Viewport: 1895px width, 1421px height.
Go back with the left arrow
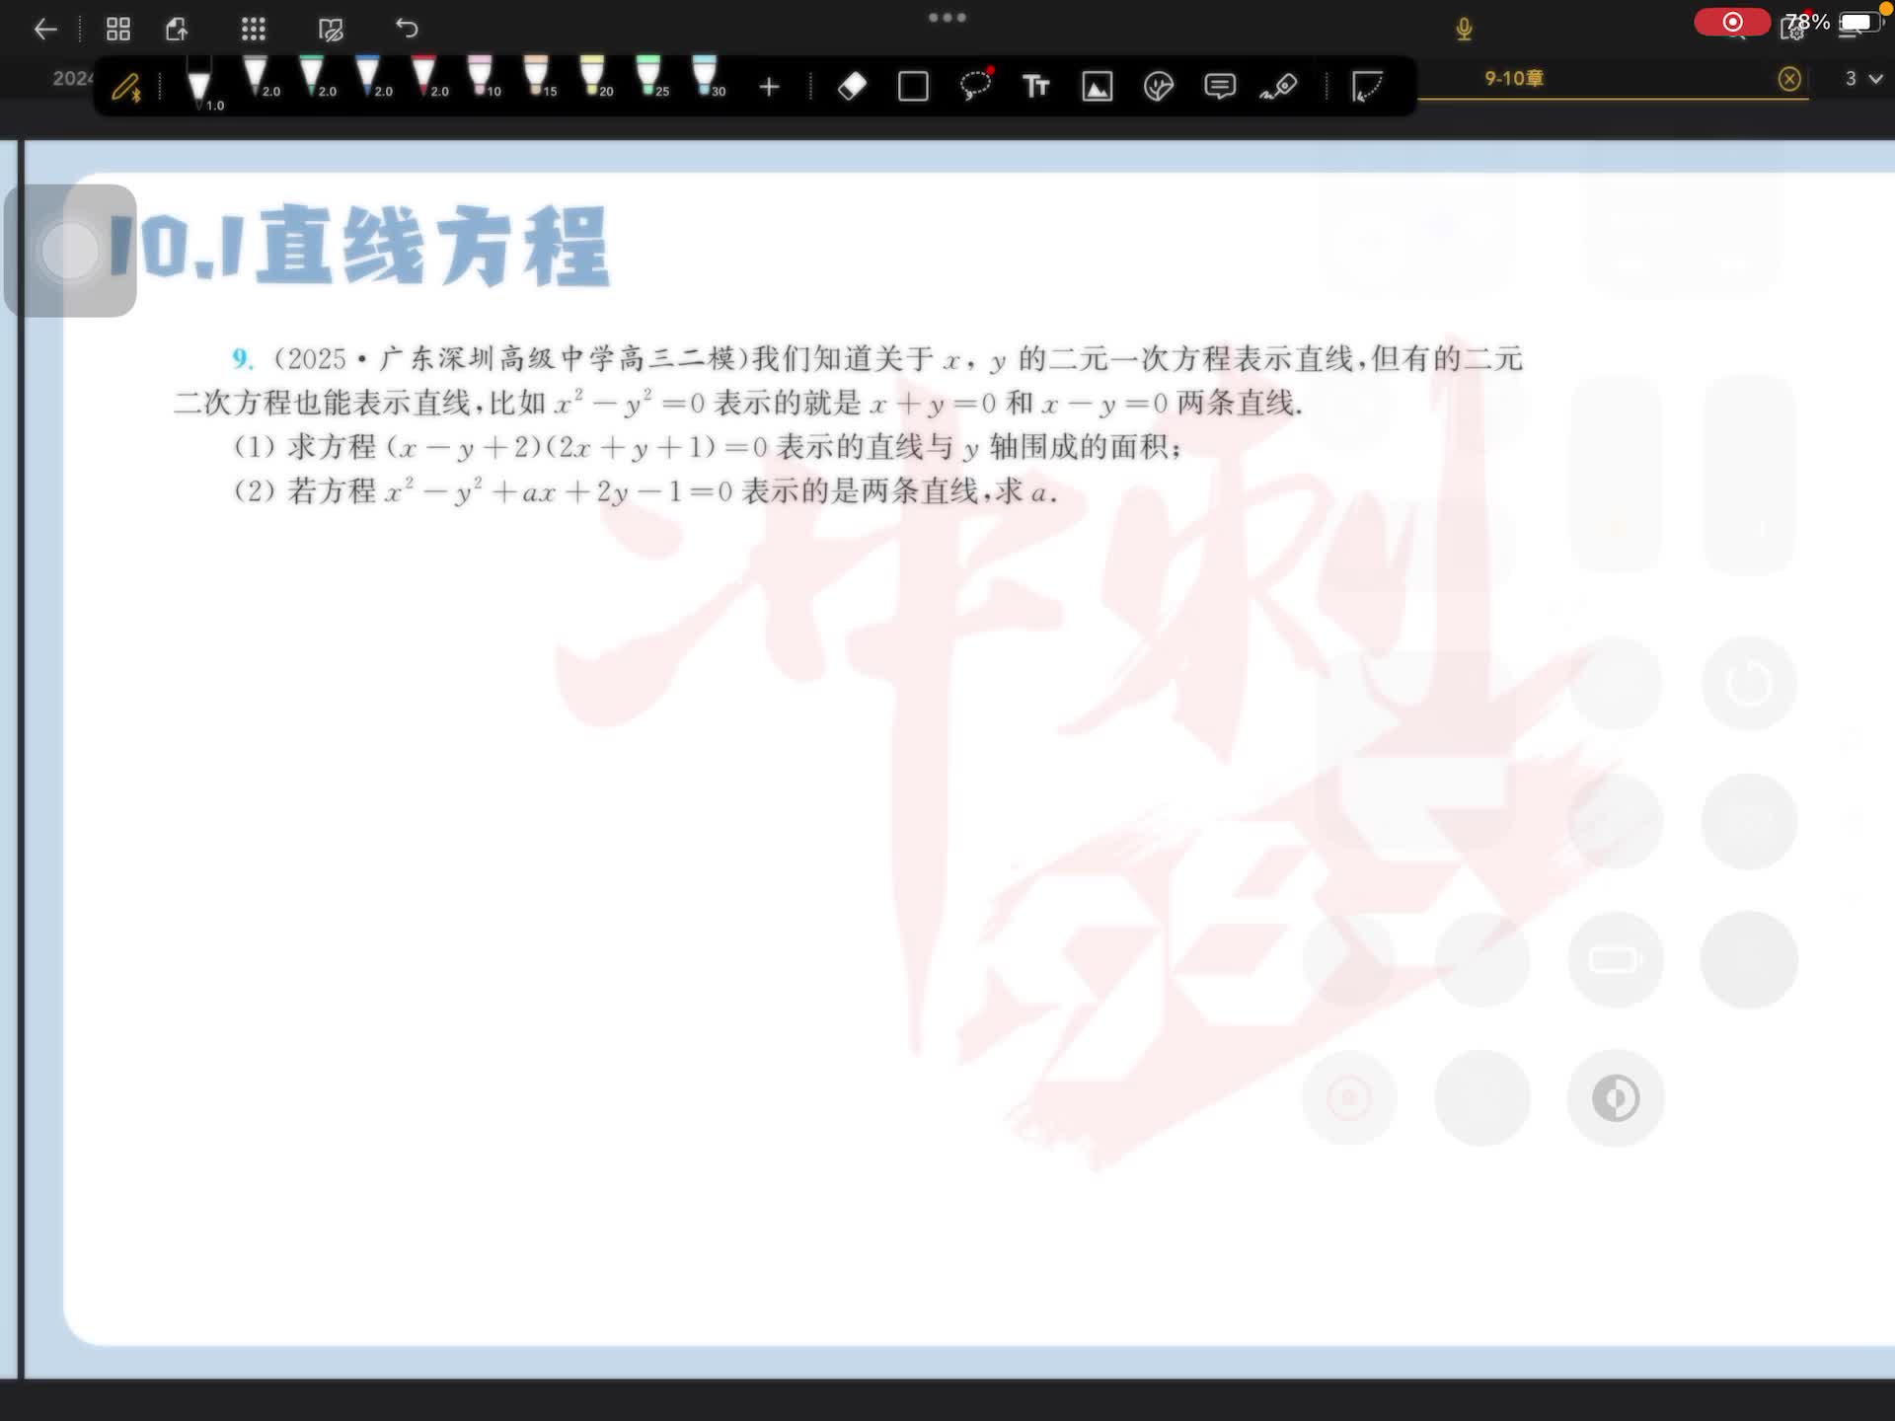coord(45,29)
